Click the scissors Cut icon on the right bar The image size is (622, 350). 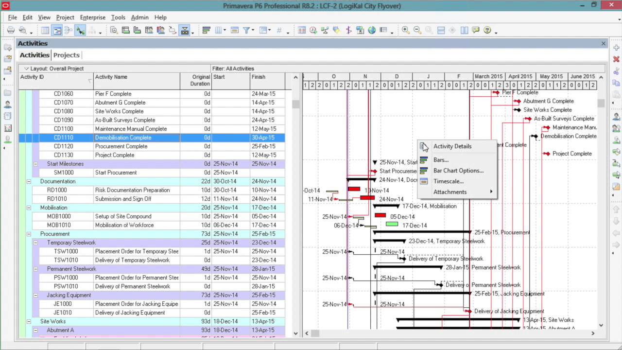(x=616, y=72)
